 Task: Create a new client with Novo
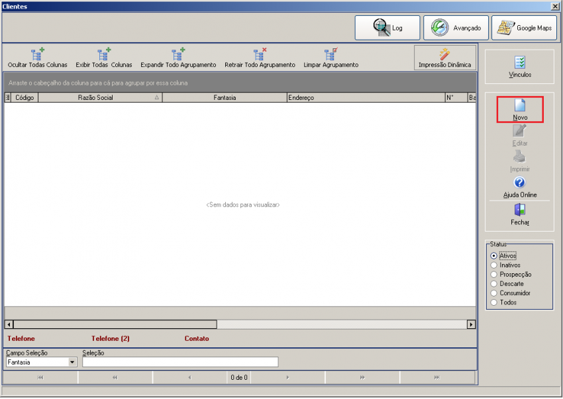click(x=520, y=109)
